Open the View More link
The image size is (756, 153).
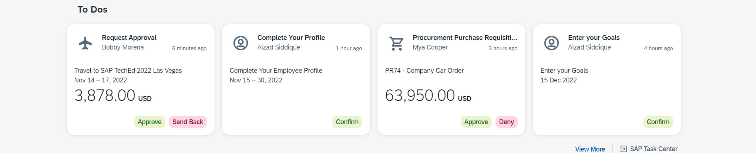click(590, 149)
